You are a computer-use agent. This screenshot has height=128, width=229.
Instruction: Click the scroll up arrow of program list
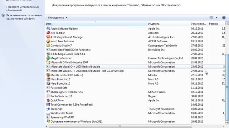pyautogui.click(x=227, y=23)
